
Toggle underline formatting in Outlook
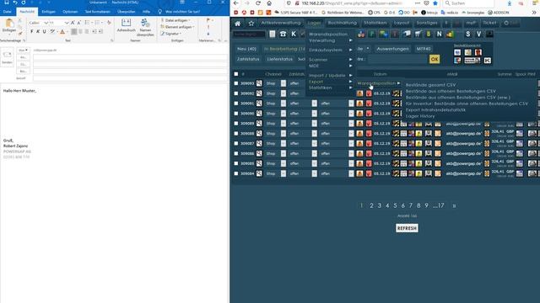(44, 32)
